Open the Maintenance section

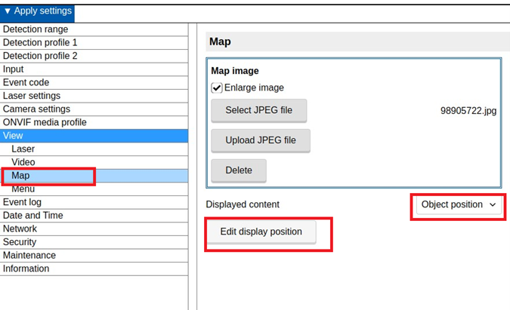[x=29, y=255]
